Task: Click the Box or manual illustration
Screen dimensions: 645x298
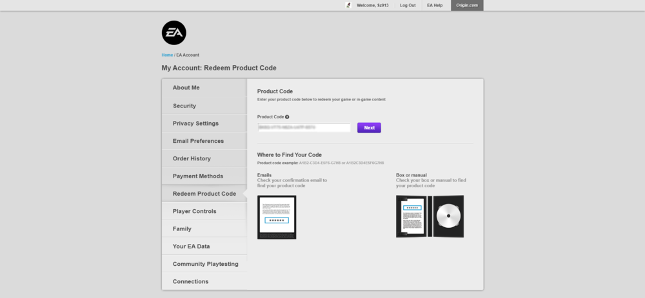Action: tap(430, 216)
